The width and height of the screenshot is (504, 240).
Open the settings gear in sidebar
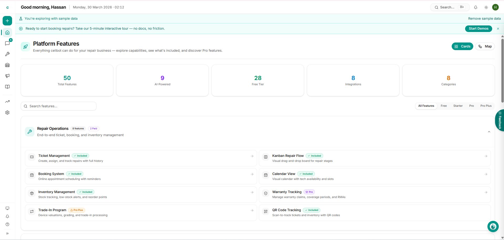7,113
